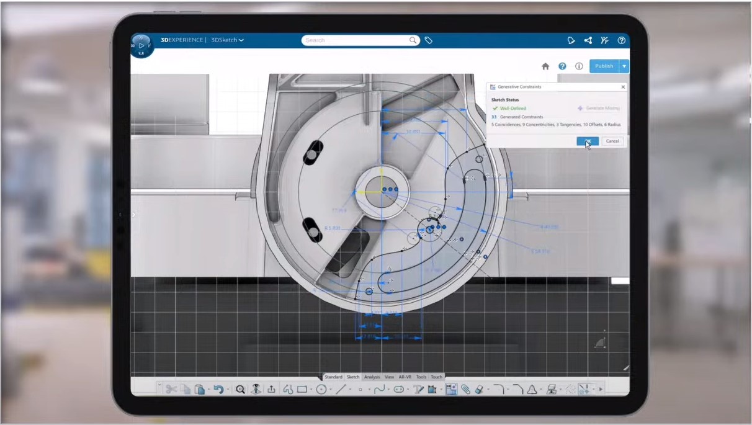The width and height of the screenshot is (752, 425).
Task: Select the Circle sketch tool
Action: tap(321, 390)
